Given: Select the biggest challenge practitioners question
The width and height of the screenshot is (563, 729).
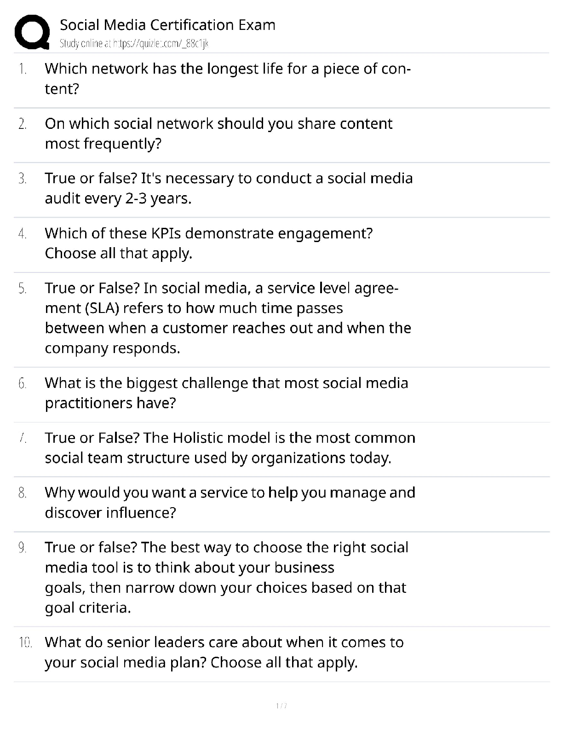Looking at the screenshot, I should click(226, 393).
